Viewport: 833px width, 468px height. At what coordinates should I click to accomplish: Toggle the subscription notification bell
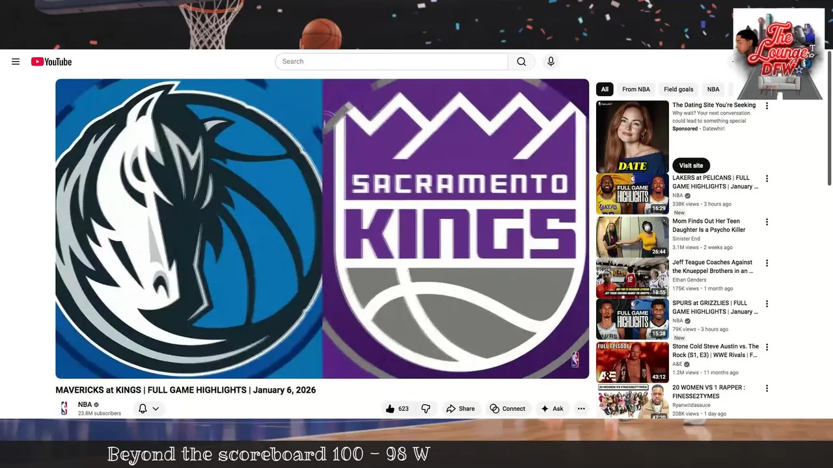pyautogui.click(x=143, y=409)
